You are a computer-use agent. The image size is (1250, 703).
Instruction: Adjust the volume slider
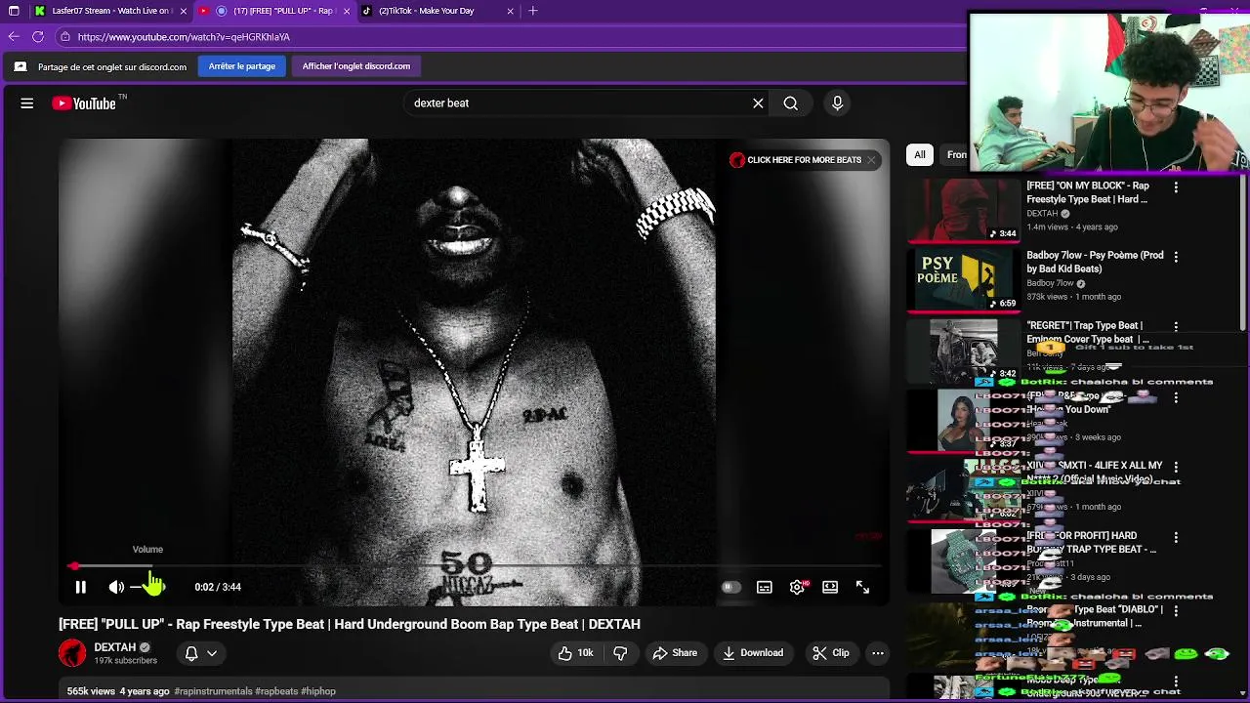(x=147, y=587)
